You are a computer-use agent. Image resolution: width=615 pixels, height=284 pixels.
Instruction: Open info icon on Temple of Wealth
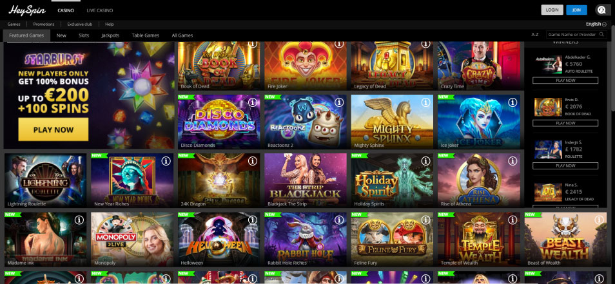tap(512, 220)
